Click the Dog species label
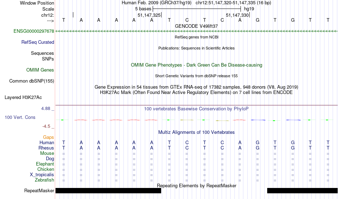This screenshot has width=338, height=199. pyautogui.click(x=50, y=159)
